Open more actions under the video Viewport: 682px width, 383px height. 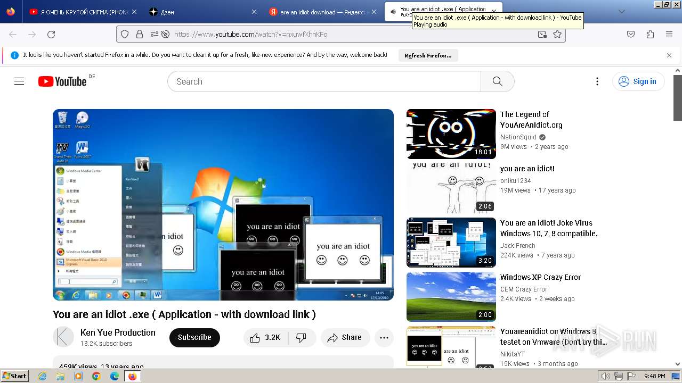click(x=384, y=337)
